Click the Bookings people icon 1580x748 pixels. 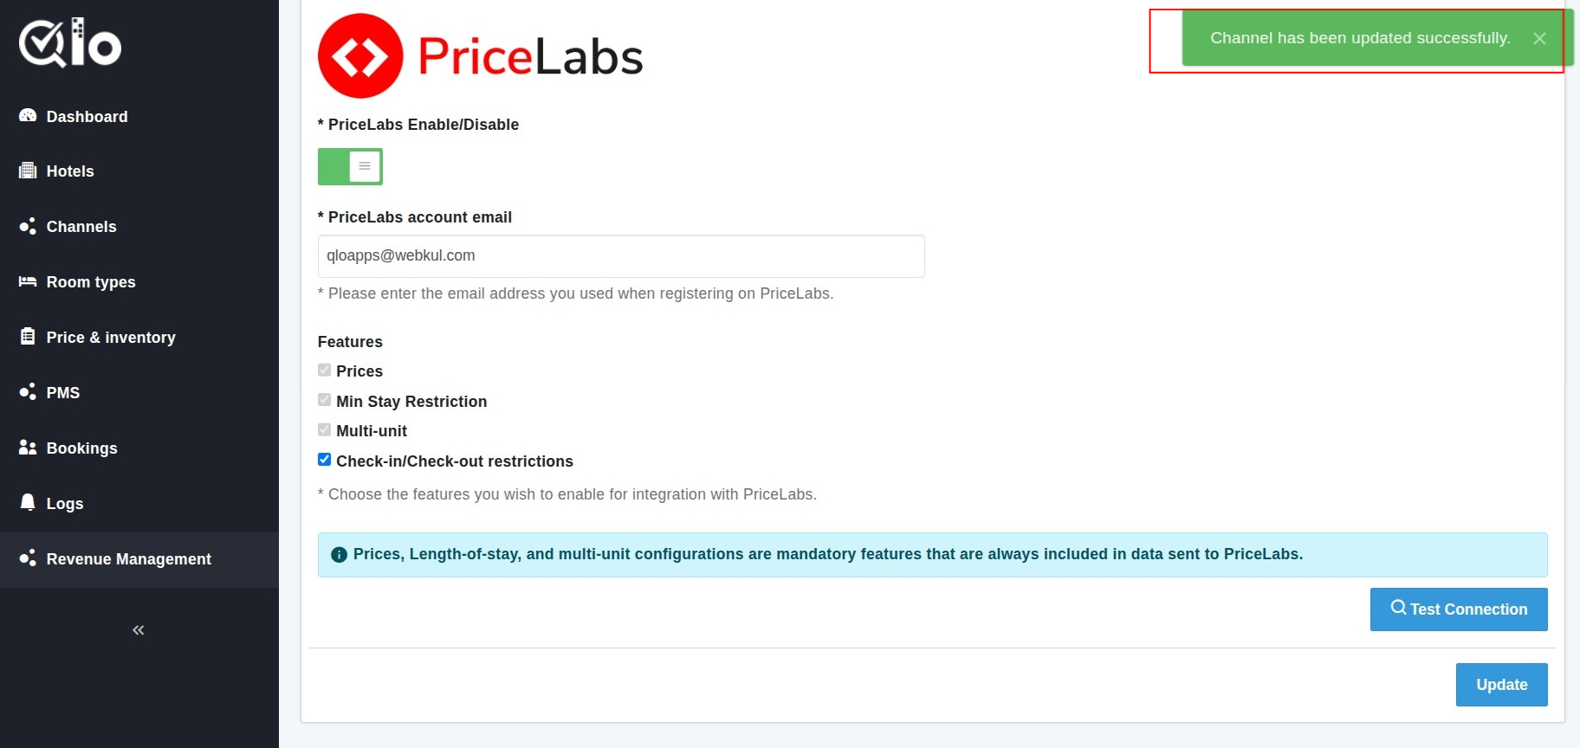point(28,448)
